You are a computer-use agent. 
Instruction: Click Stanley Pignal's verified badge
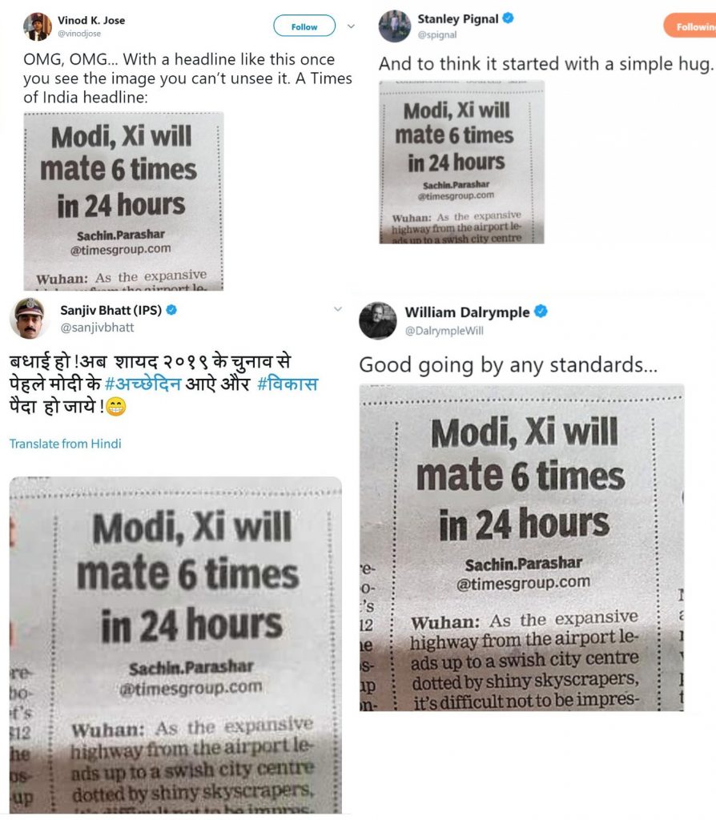(x=508, y=18)
